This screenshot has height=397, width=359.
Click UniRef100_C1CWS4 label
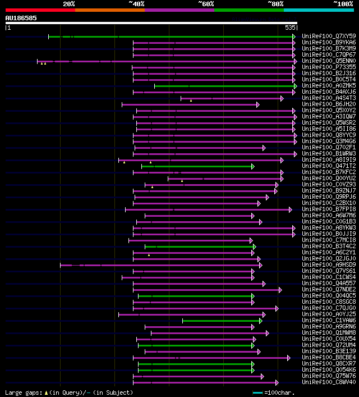click(x=329, y=277)
